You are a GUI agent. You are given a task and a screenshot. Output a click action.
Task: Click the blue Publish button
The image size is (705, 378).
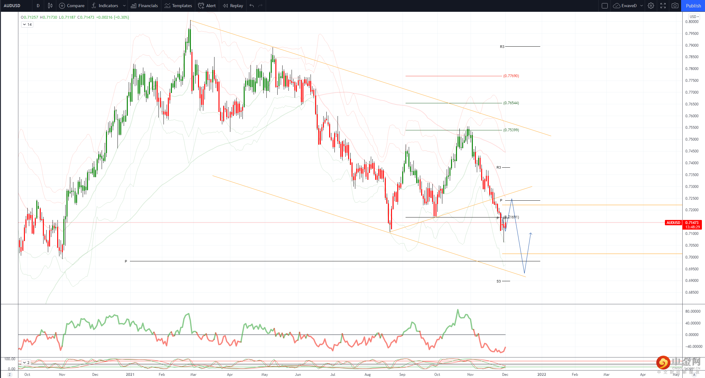pos(693,6)
